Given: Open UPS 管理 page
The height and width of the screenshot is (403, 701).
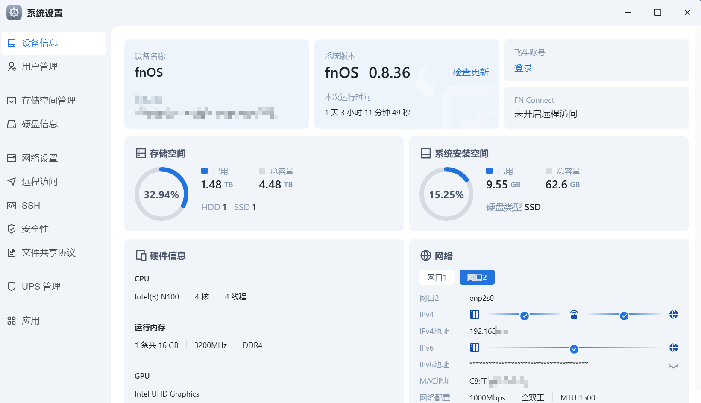Looking at the screenshot, I should click(x=54, y=287).
